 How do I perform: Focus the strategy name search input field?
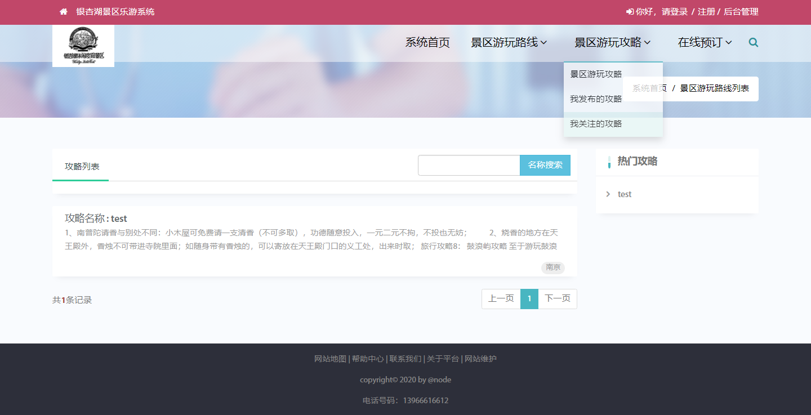pos(469,165)
